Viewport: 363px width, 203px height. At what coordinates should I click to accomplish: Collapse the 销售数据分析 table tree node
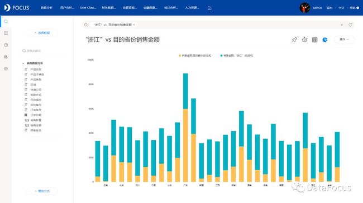tap(23, 63)
